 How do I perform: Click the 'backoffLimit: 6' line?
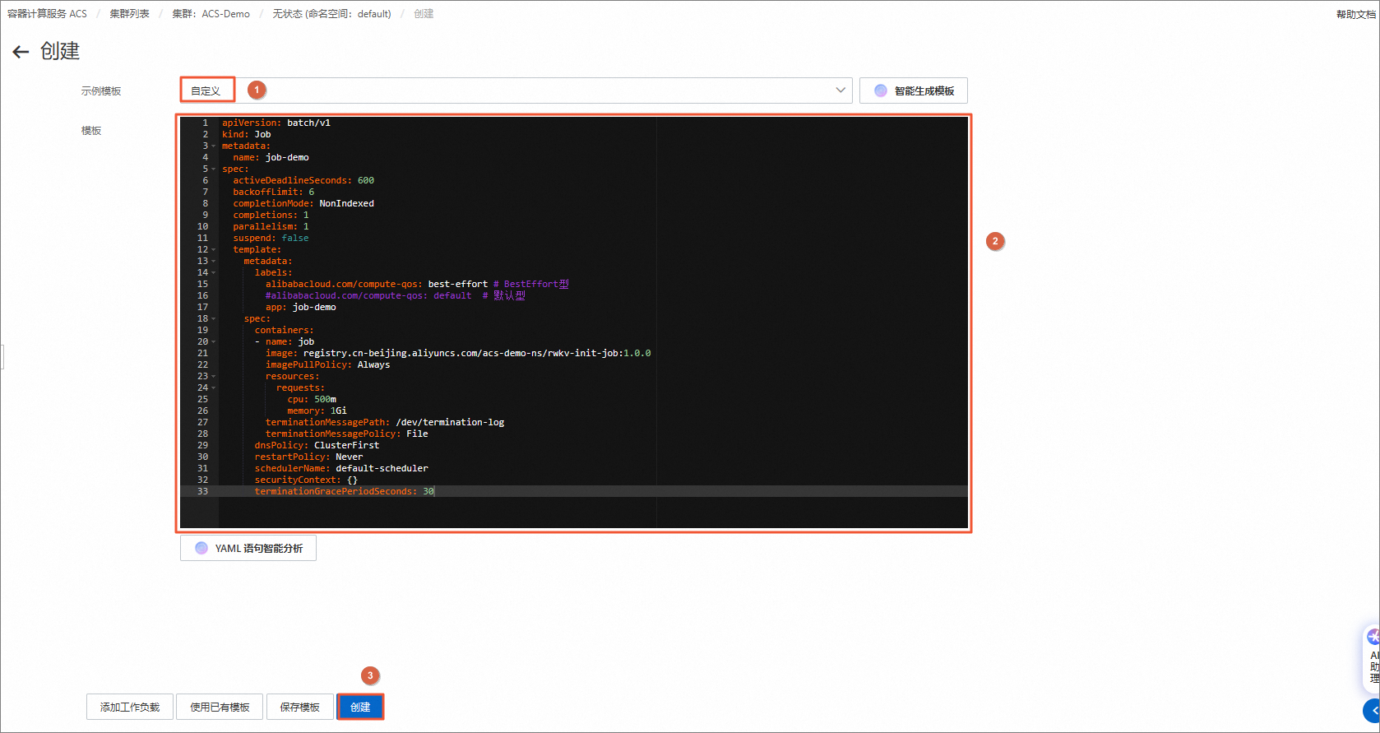[x=273, y=193]
